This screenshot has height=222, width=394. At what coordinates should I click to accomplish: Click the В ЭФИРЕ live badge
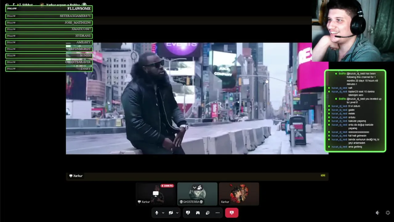pyautogui.click(x=167, y=186)
